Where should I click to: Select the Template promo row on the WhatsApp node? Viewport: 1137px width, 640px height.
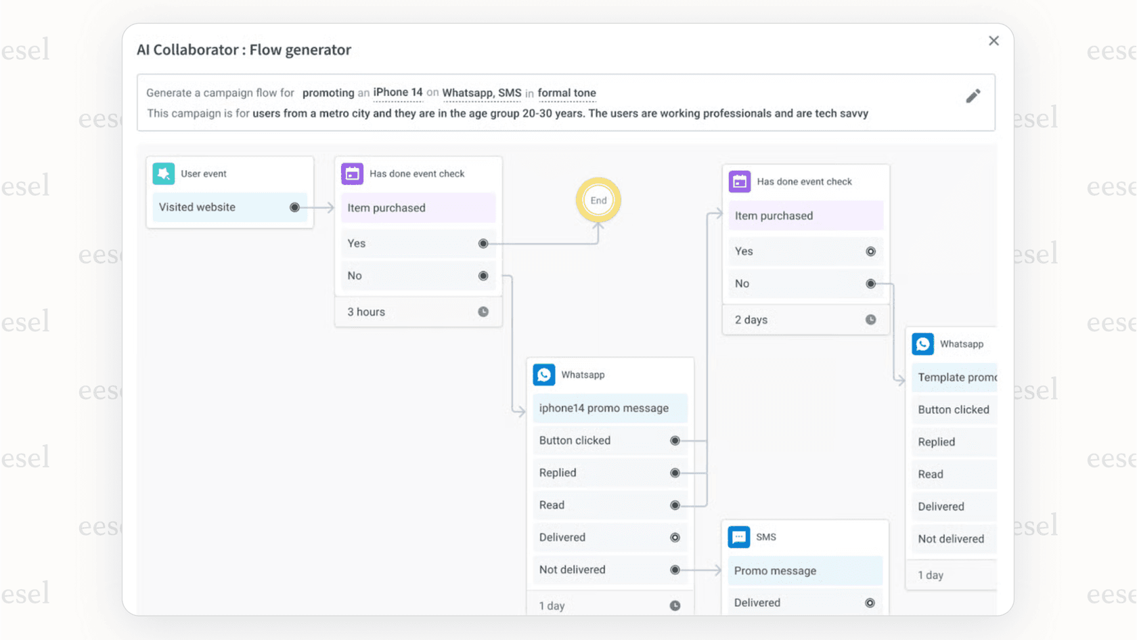coord(956,377)
